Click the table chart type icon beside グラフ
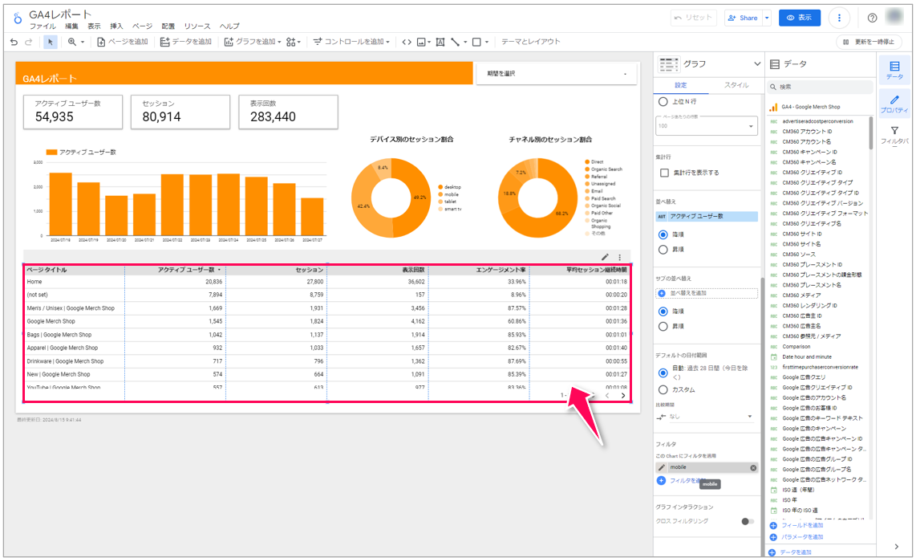This screenshot has width=916, height=558. (668, 64)
